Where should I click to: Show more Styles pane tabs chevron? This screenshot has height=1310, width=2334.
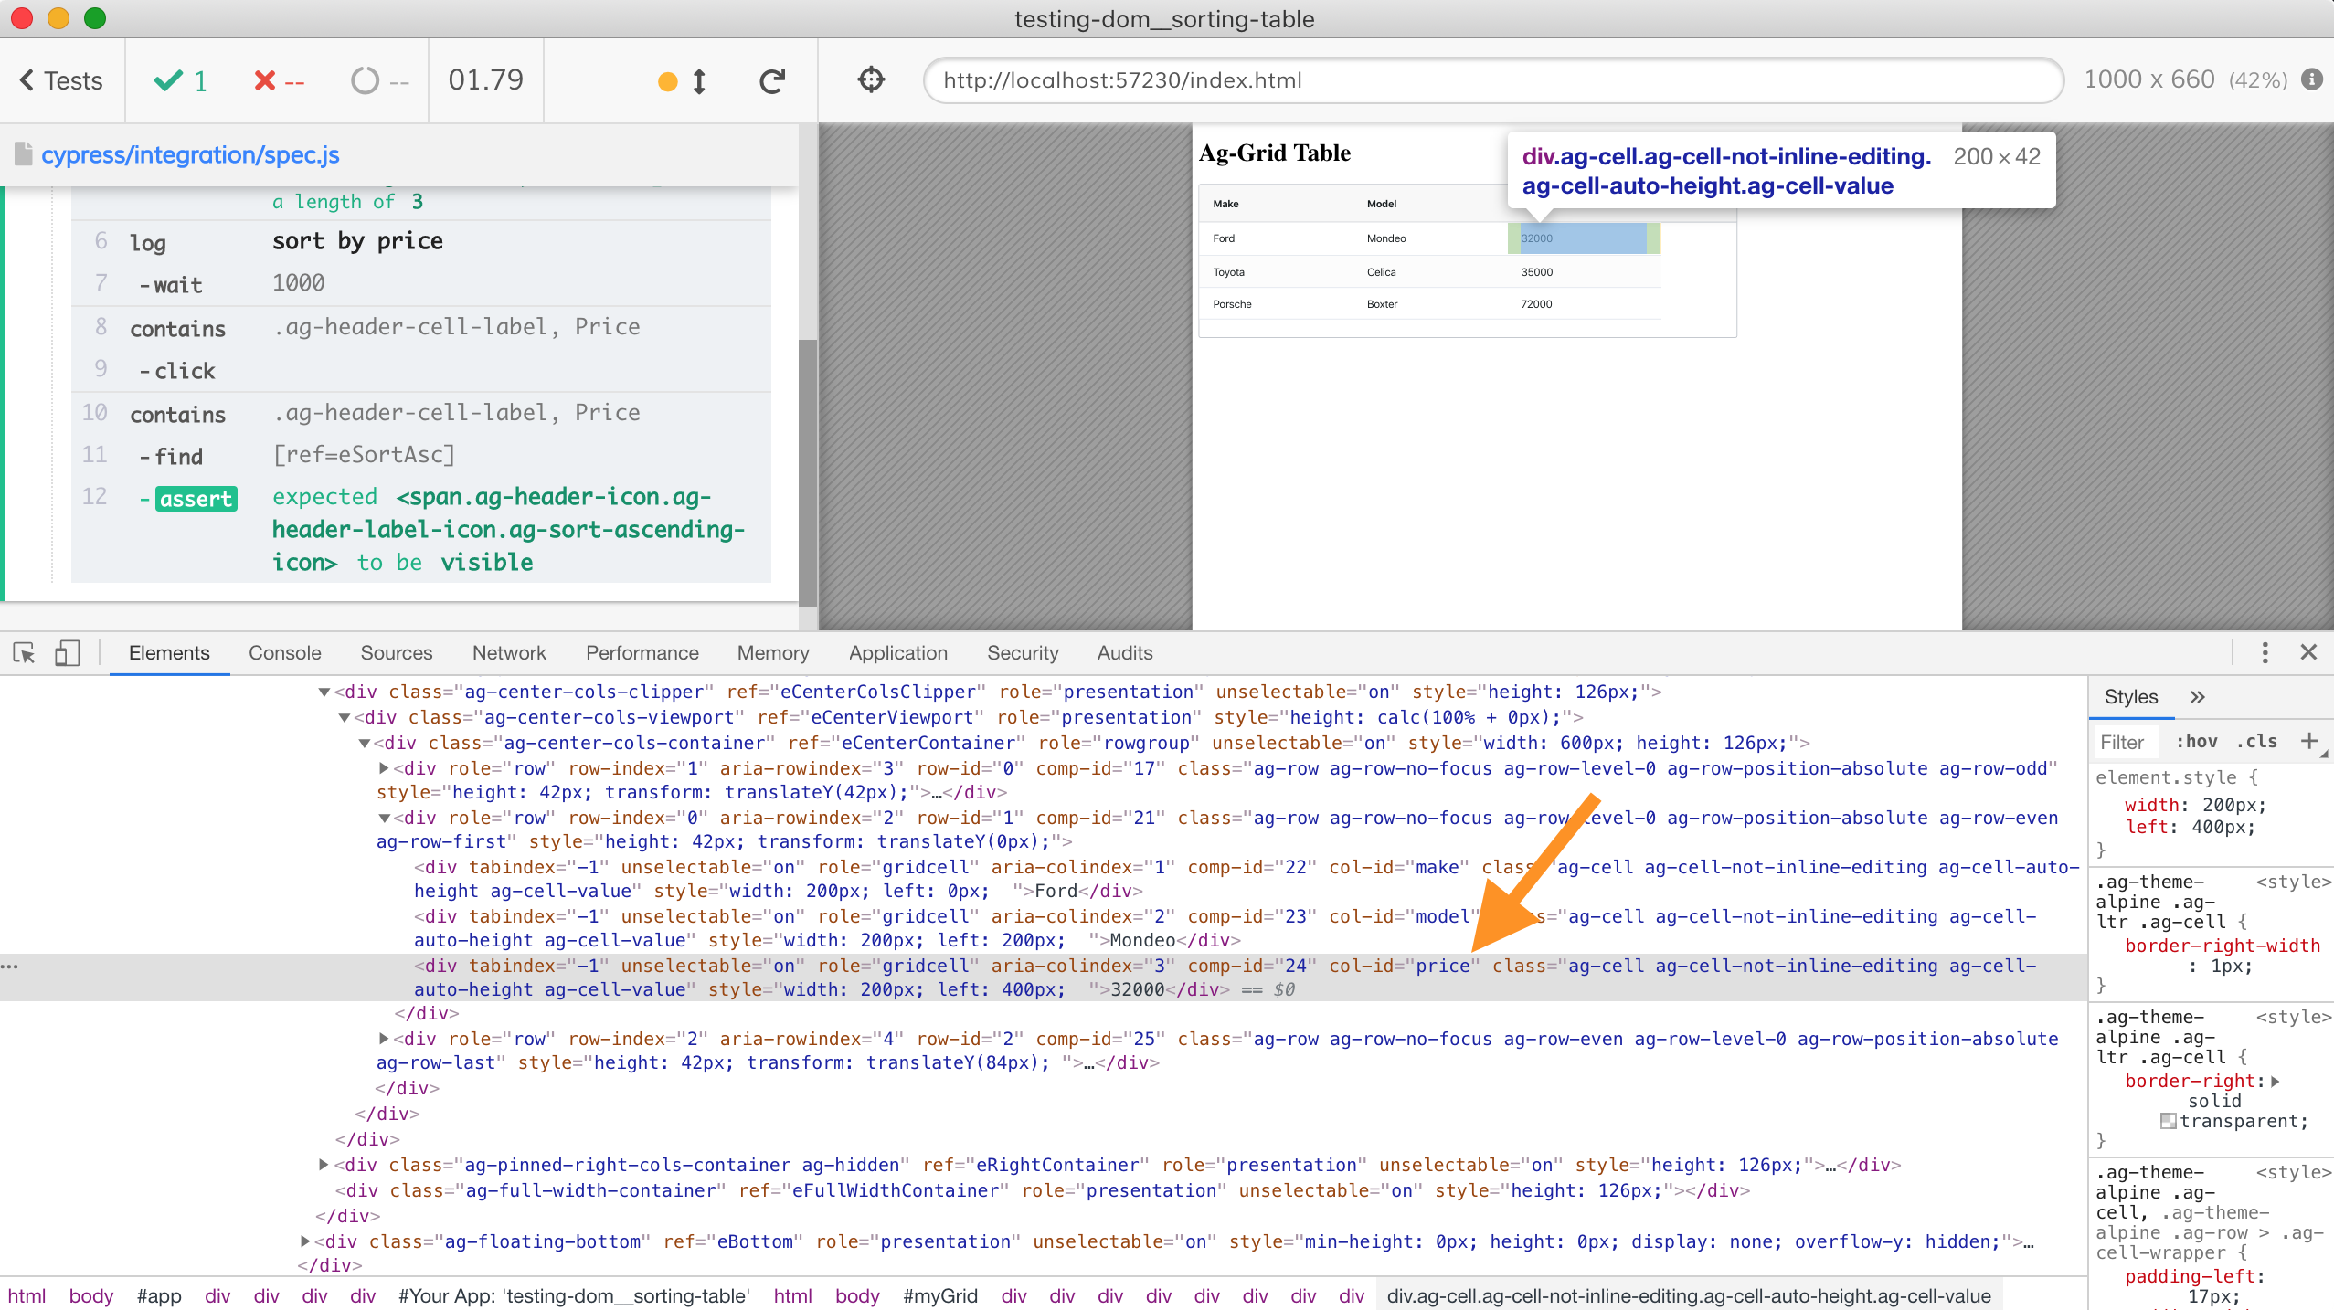[x=2198, y=697]
